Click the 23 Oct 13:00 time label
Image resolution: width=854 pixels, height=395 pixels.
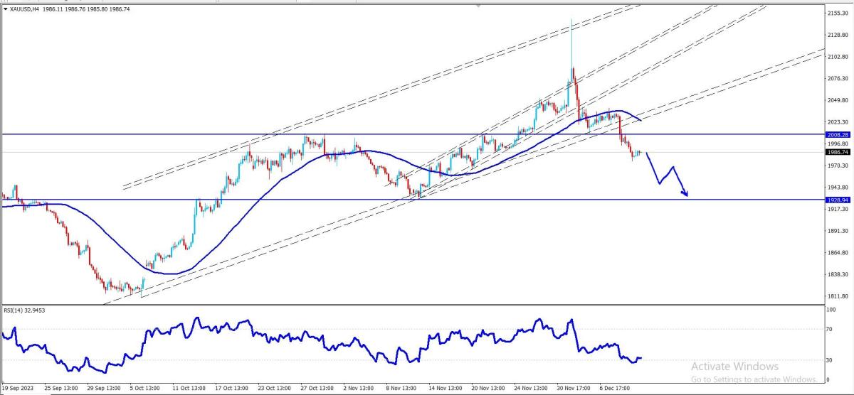276,389
